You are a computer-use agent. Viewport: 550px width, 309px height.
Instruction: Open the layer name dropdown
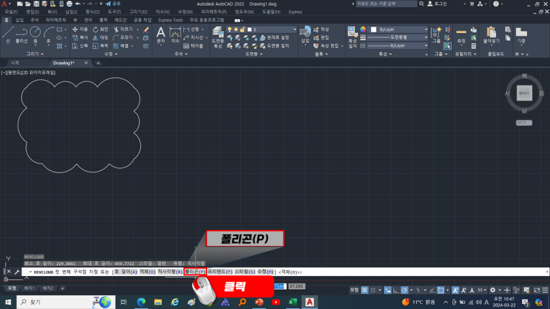click(x=294, y=30)
